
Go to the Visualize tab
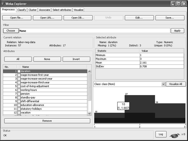[78, 10]
